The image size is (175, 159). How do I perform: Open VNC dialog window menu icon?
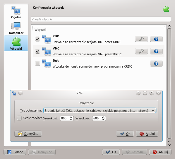coord(14,93)
